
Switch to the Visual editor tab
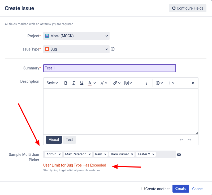pyautogui.click(x=54, y=140)
